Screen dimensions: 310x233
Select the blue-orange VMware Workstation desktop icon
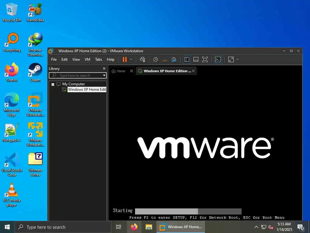pos(35,104)
